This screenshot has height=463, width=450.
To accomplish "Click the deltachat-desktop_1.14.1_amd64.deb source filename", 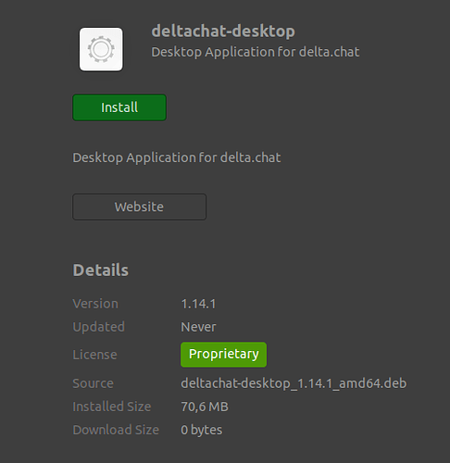I will 294,383.
